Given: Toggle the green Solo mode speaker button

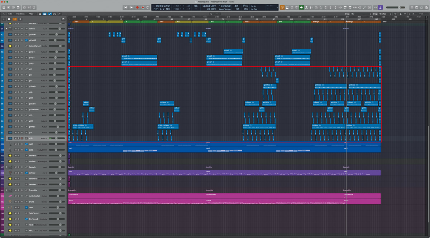Looking at the screenshot, I should coord(302,8).
